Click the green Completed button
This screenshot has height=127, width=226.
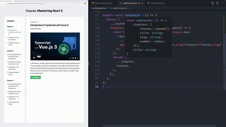tap(35, 78)
